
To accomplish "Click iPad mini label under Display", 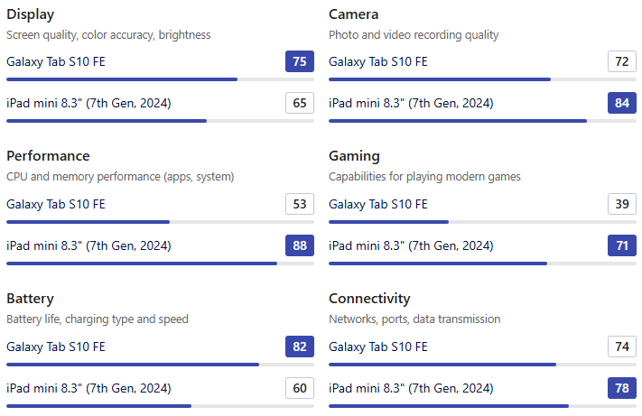I will tap(88, 103).
